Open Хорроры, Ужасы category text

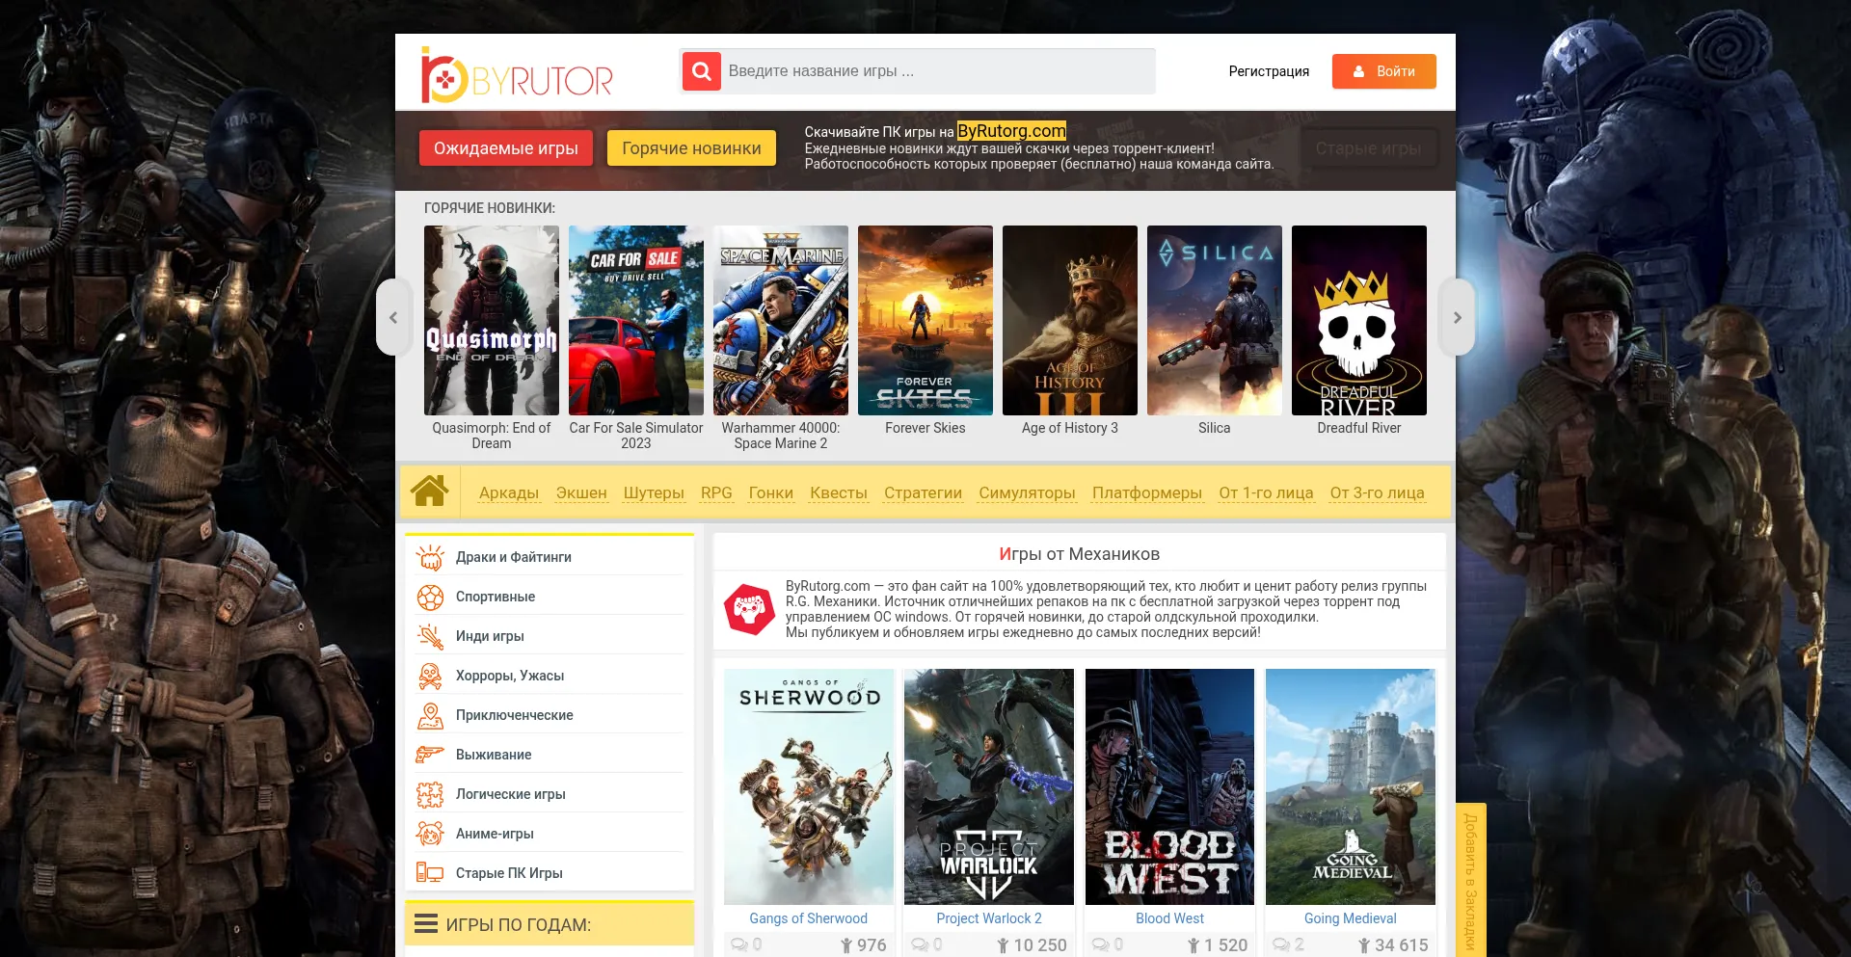pyautogui.click(x=510, y=676)
